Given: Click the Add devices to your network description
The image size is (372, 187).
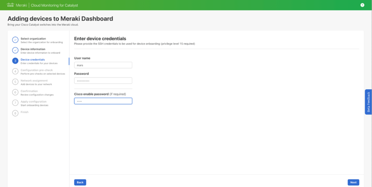Looking at the screenshot, I should point(36,84).
